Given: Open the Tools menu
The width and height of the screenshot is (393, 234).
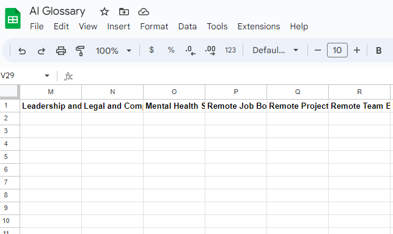Looking at the screenshot, I should pyautogui.click(x=217, y=26).
